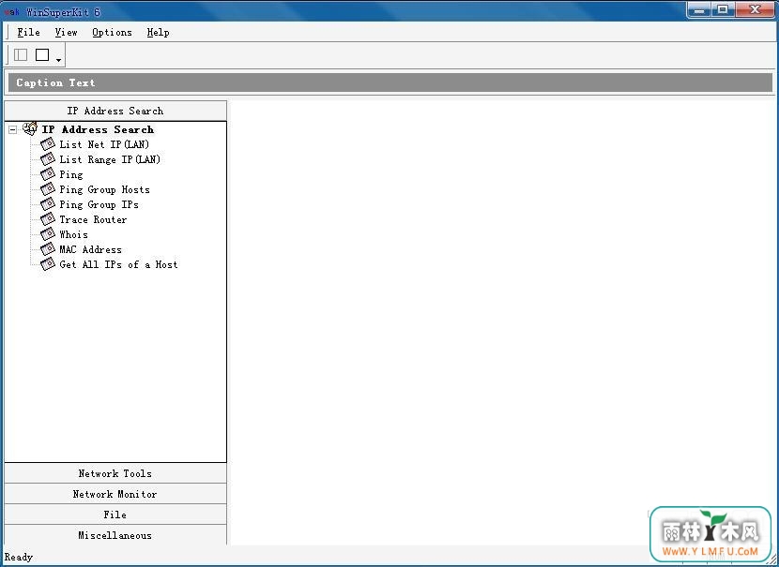This screenshot has width=779, height=567.
Task: Click the icon beside List Range IP (LAN)
Action: (48, 159)
